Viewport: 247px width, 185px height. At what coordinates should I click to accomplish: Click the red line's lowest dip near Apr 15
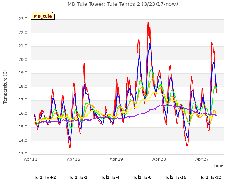70,147
